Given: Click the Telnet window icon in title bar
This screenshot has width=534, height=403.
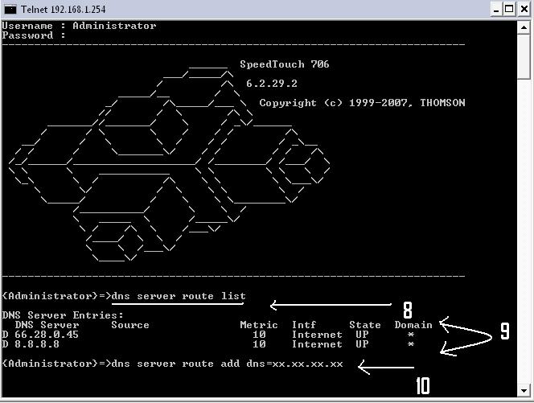Looking at the screenshot, I should pos(10,9).
